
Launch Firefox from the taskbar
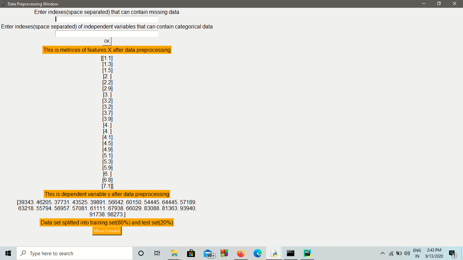tap(241, 253)
